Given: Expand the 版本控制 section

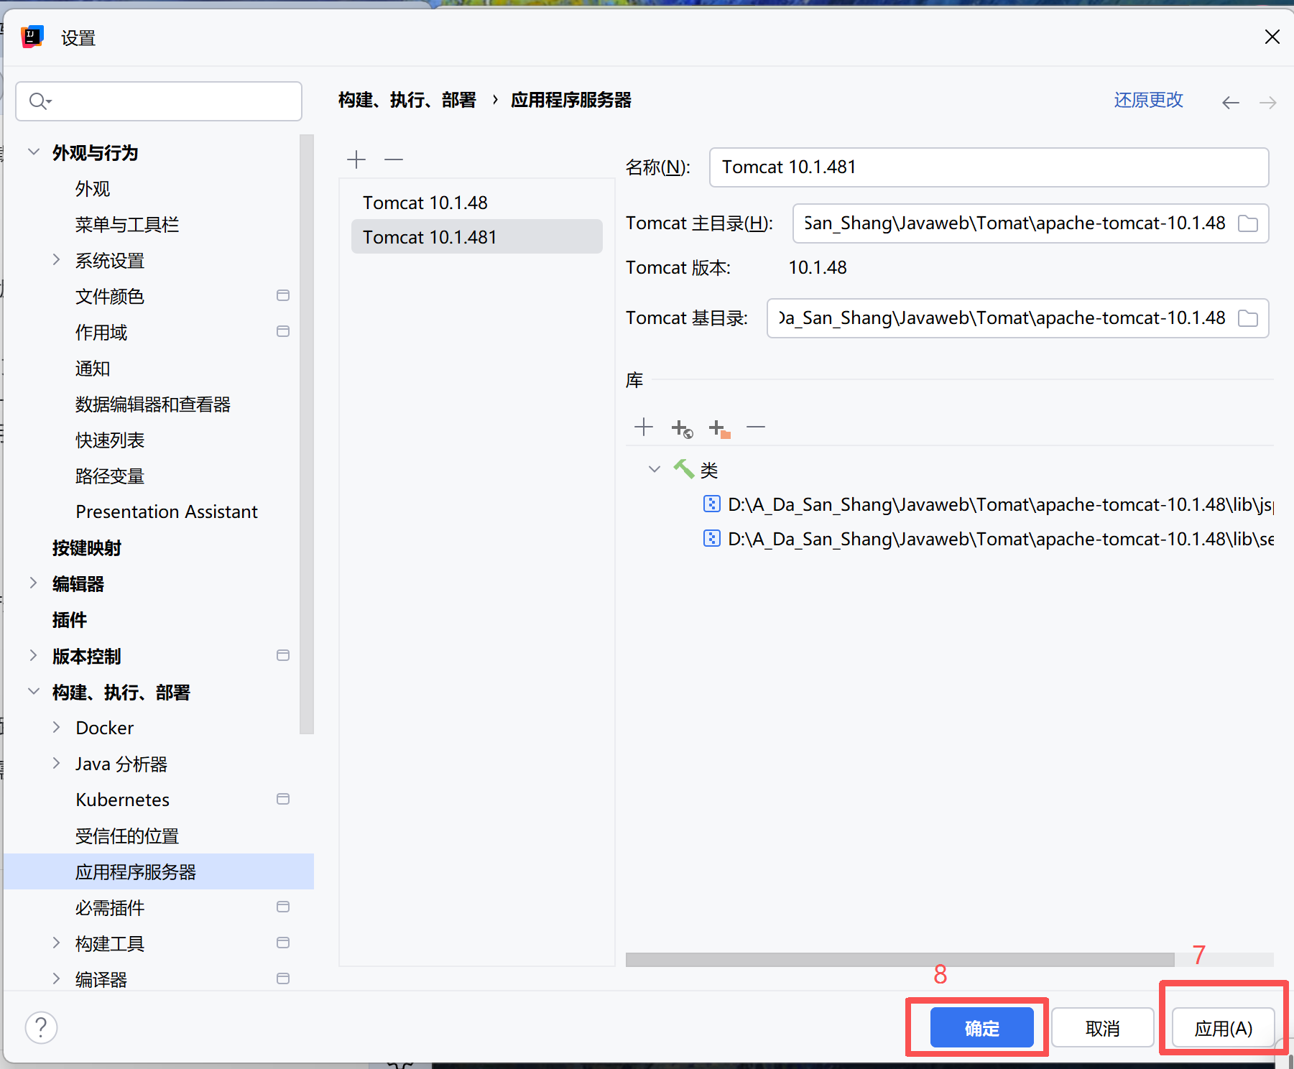Looking at the screenshot, I should click(33, 655).
